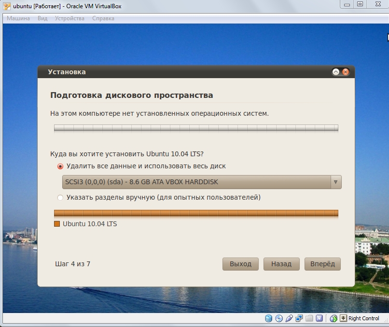
Task: Click the 'Установка' dialog title bar text
Action: point(67,72)
